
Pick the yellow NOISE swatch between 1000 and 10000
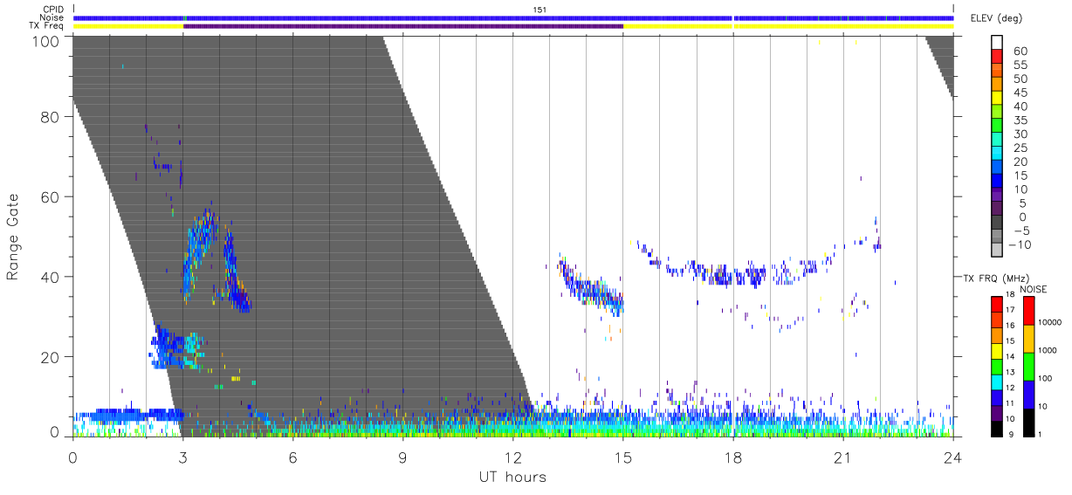[x=1029, y=339]
